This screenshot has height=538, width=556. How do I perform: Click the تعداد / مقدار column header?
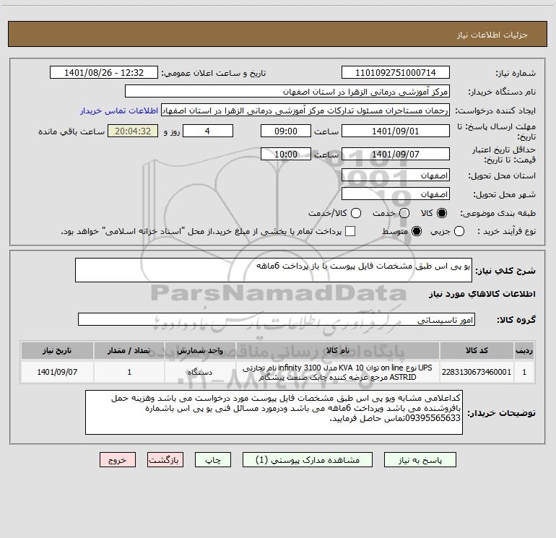coord(129,351)
